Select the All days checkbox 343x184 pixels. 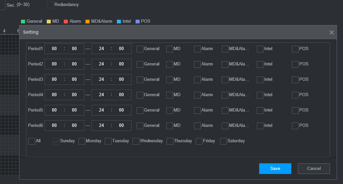coord(32,141)
